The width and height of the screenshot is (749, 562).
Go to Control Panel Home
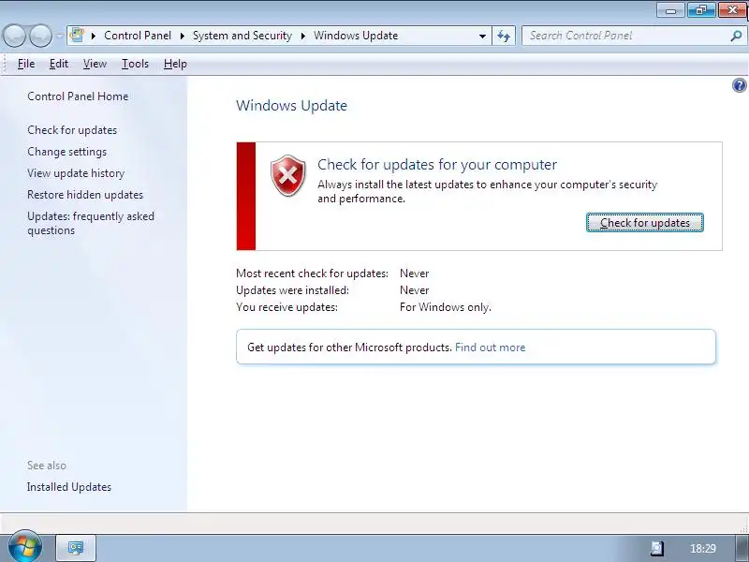[78, 96]
